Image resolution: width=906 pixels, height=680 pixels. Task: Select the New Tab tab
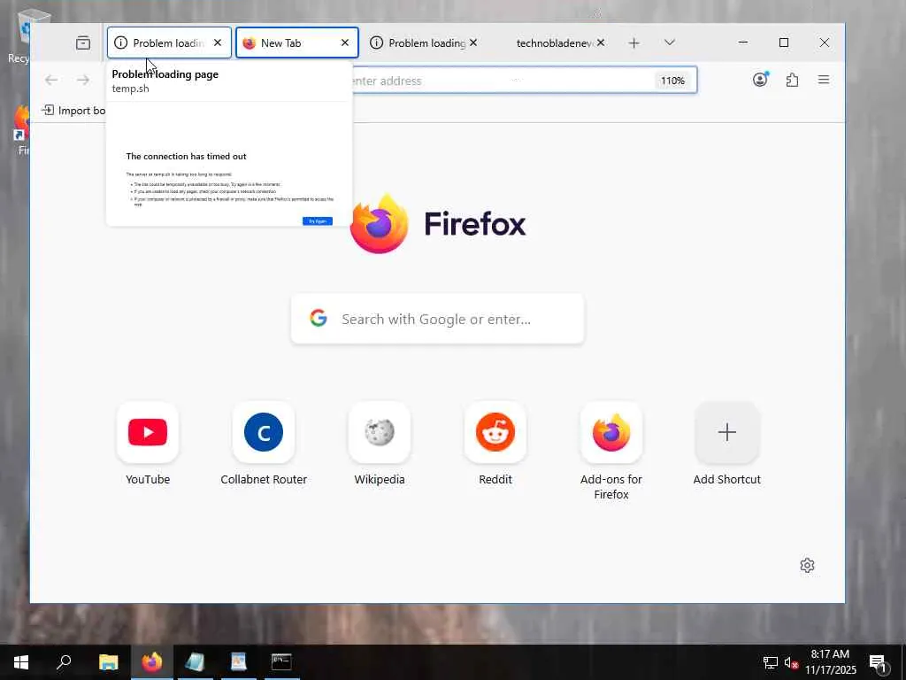click(297, 42)
